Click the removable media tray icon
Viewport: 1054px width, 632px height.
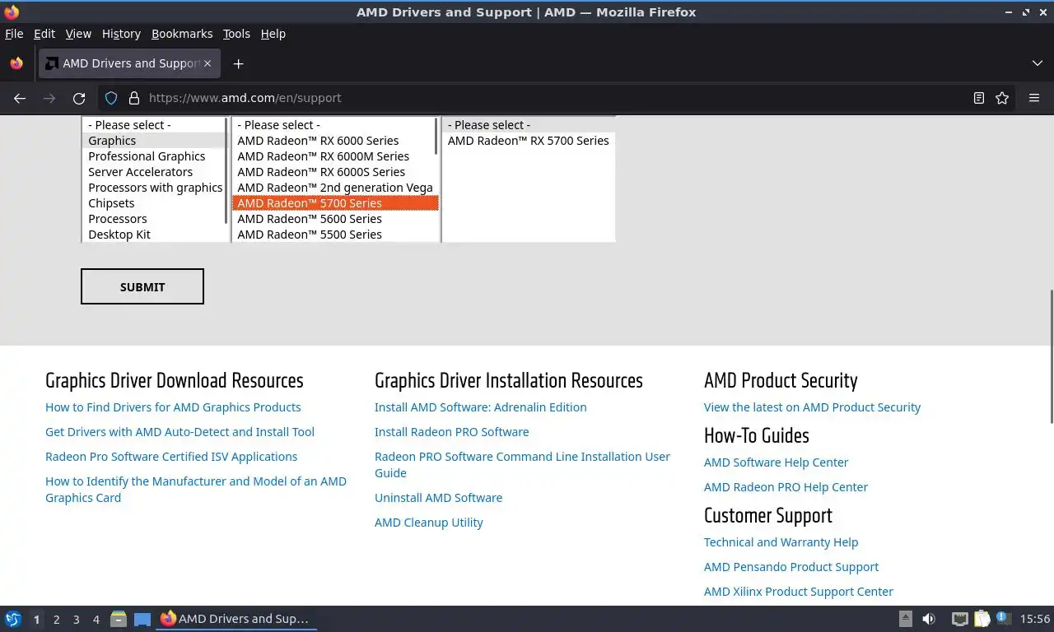[x=905, y=619]
